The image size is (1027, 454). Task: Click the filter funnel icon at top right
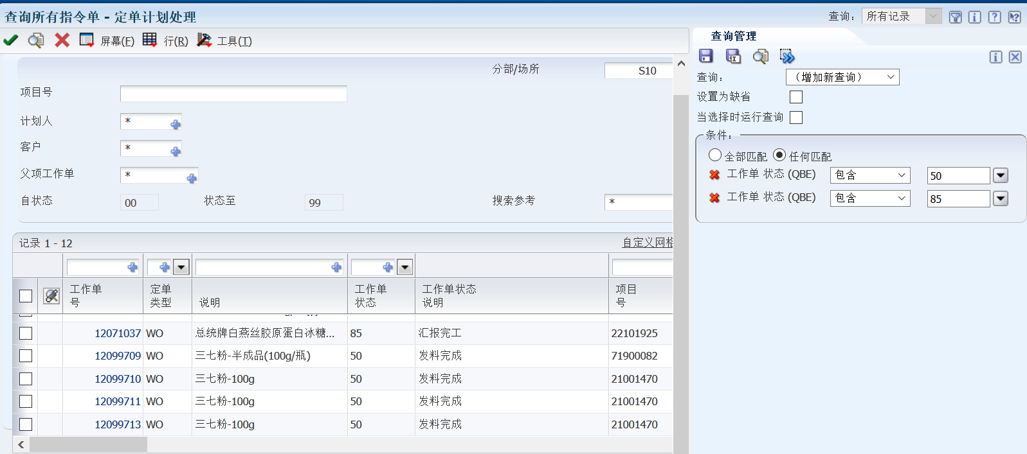956,17
